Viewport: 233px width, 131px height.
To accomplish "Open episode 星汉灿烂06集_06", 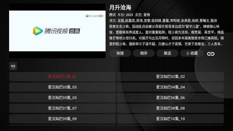I will (170, 98).
